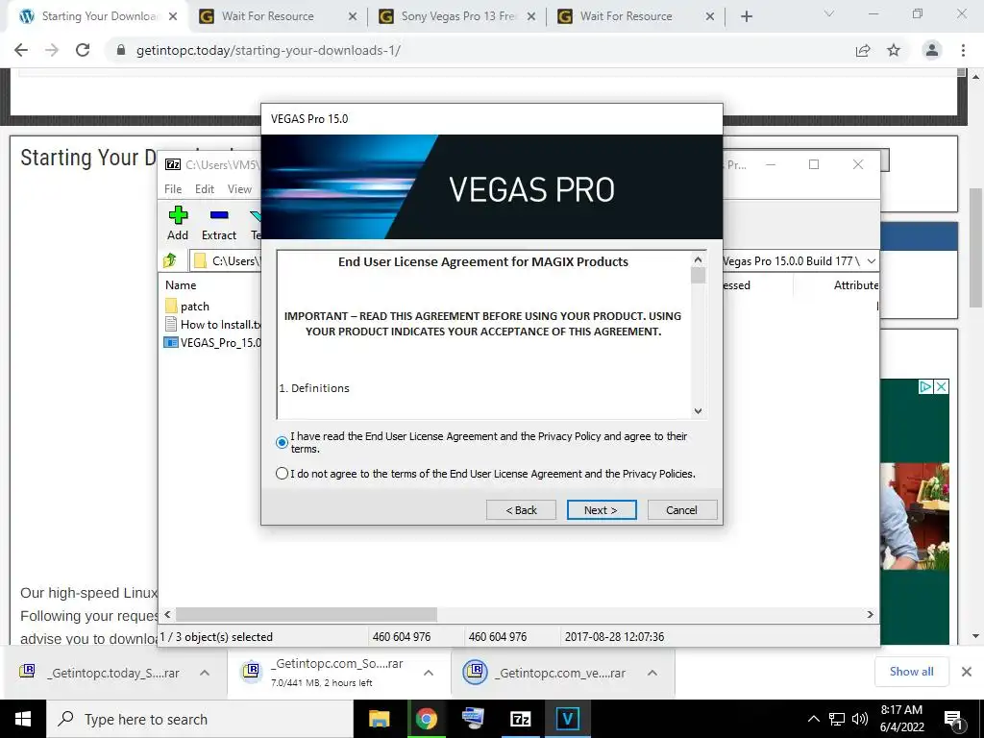The height and width of the screenshot is (738, 984).
Task: Open File Explorer from taskbar
Action: (x=379, y=719)
